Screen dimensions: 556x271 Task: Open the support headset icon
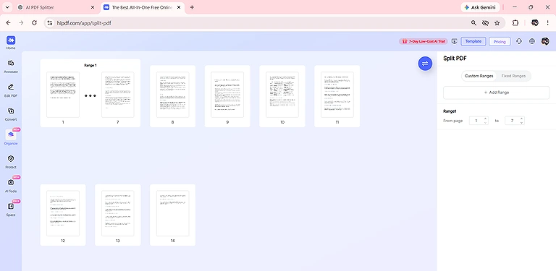519,41
